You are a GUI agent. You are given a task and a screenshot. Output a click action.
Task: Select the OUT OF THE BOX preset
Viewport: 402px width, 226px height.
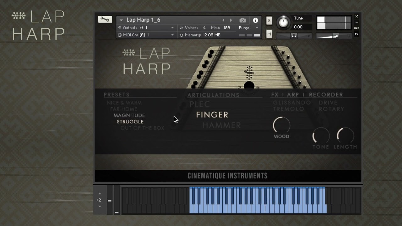pos(142,128)
